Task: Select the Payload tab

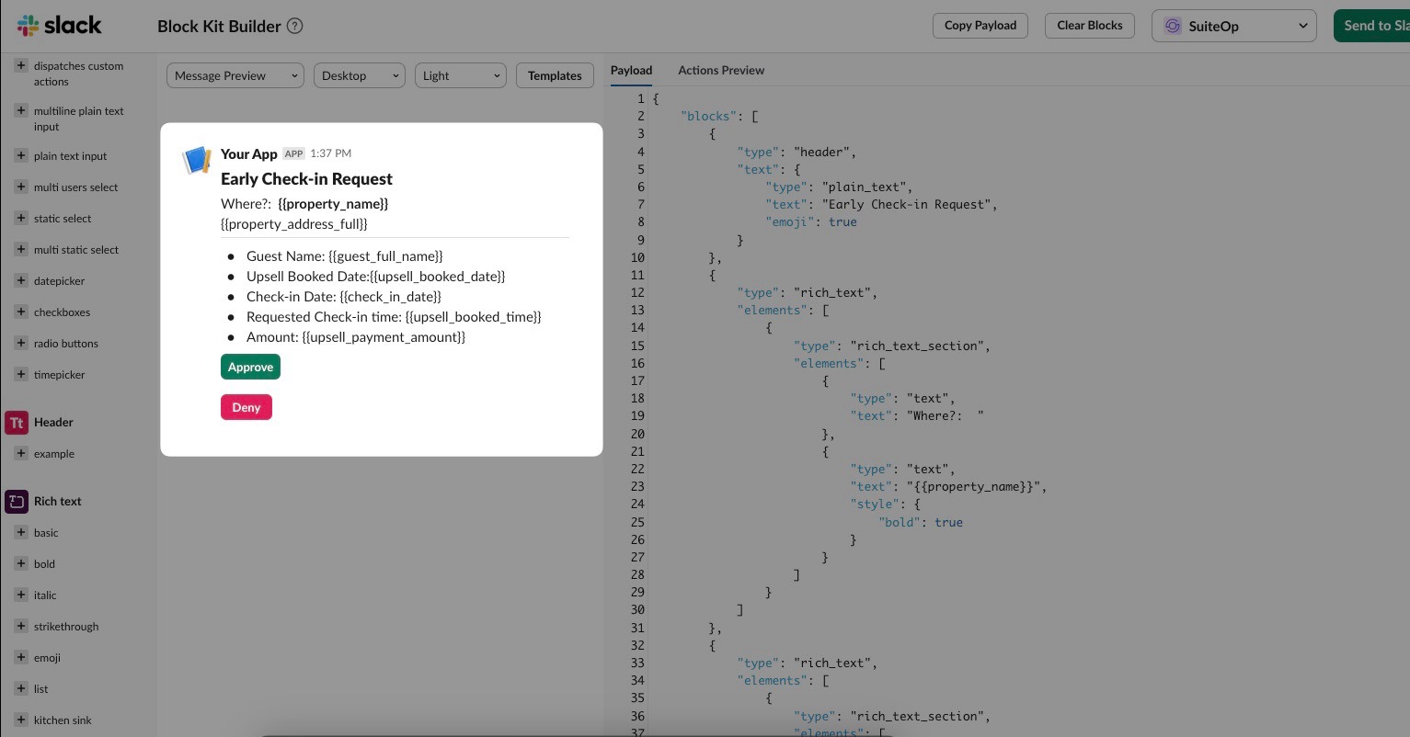Action: (x=631, y=71)
